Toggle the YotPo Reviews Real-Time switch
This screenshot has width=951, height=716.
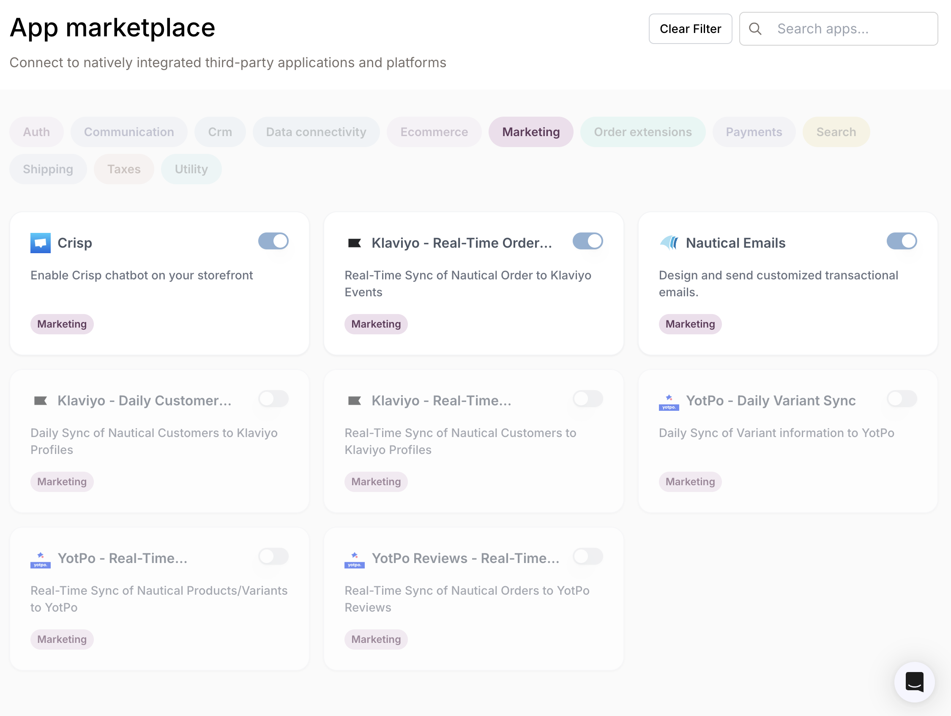pos(588,556)
